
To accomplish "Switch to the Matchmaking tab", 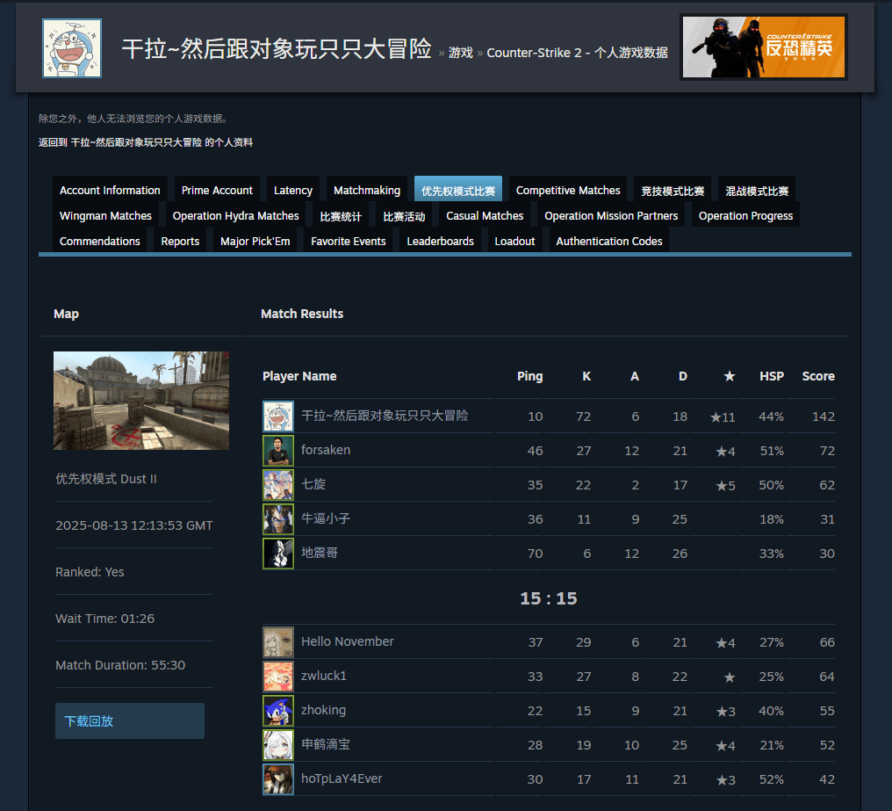I will [x=366, y=191].
